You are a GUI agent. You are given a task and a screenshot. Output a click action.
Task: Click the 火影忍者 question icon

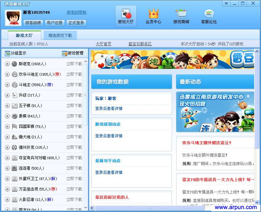point(14,200)
